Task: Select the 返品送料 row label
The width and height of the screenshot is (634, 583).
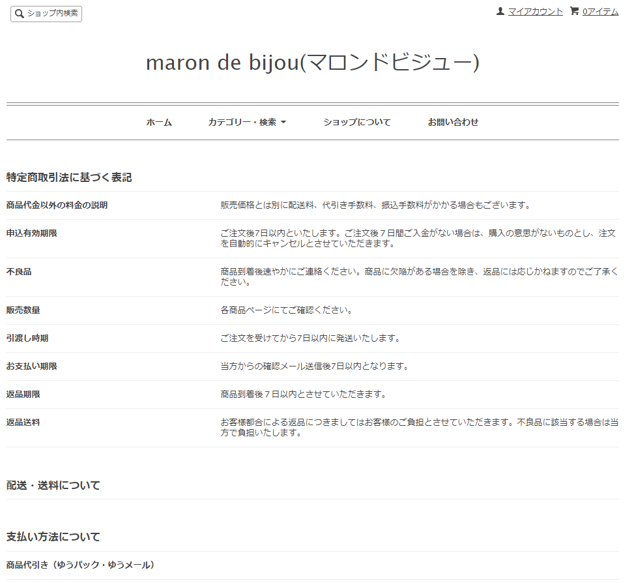Action: (23, 423)
